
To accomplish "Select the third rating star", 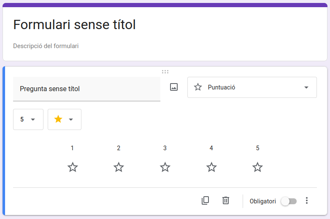I will 165,167.
